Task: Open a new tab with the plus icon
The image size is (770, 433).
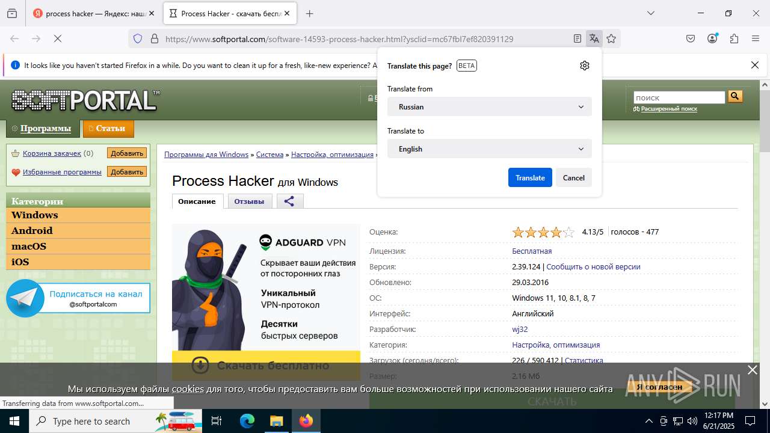Action: click(309, 13)
